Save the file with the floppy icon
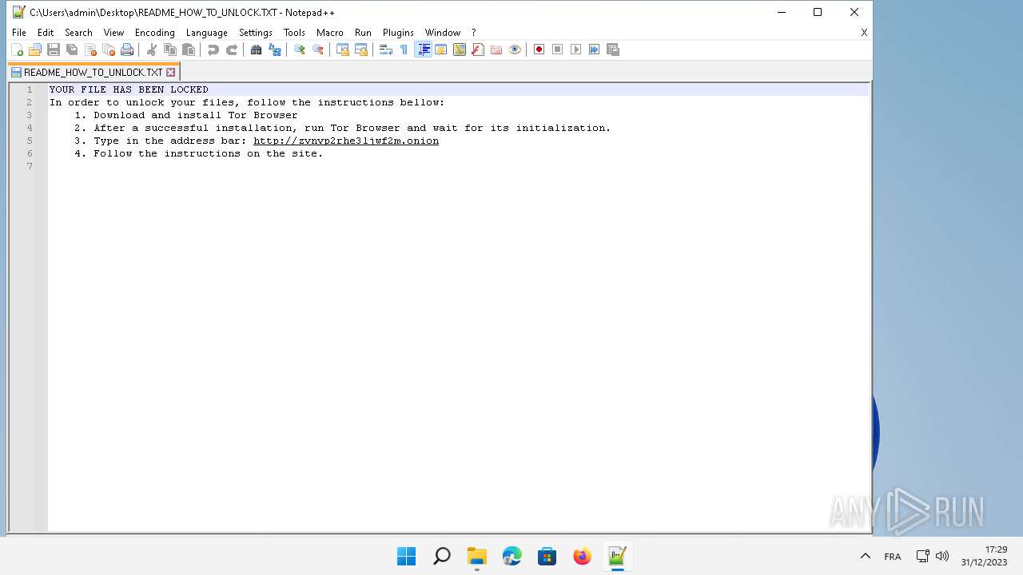Screen dimensions: 1023x575 click(x=54, y=50)
